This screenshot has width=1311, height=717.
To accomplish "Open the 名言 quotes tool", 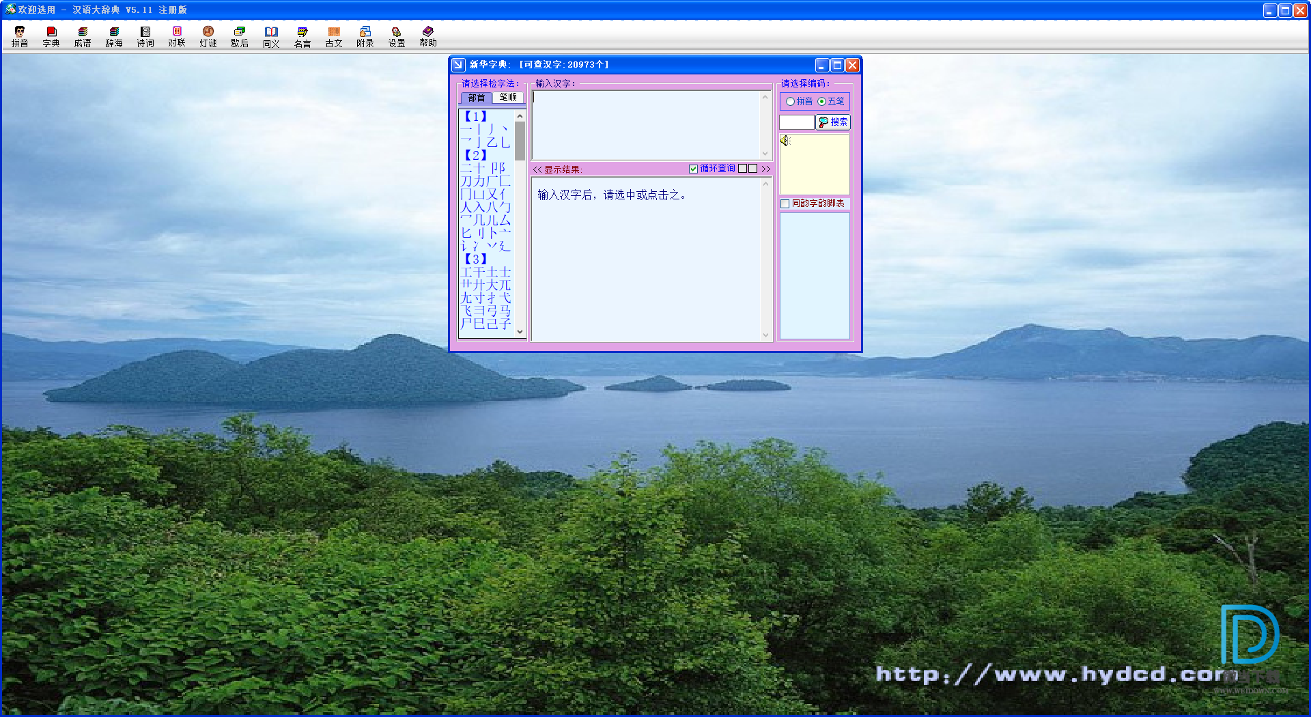I will [x=302, y=37].
